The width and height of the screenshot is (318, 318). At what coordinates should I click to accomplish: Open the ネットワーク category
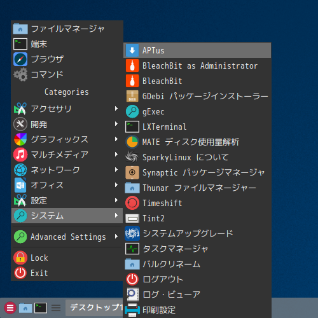pyautogui.click(x=67, y=170)
